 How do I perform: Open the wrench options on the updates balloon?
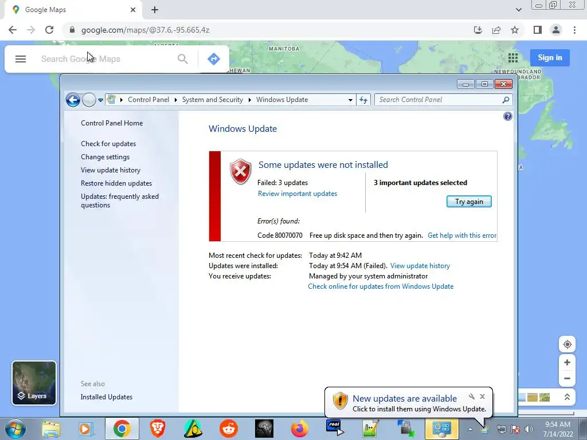click(472, 396)
